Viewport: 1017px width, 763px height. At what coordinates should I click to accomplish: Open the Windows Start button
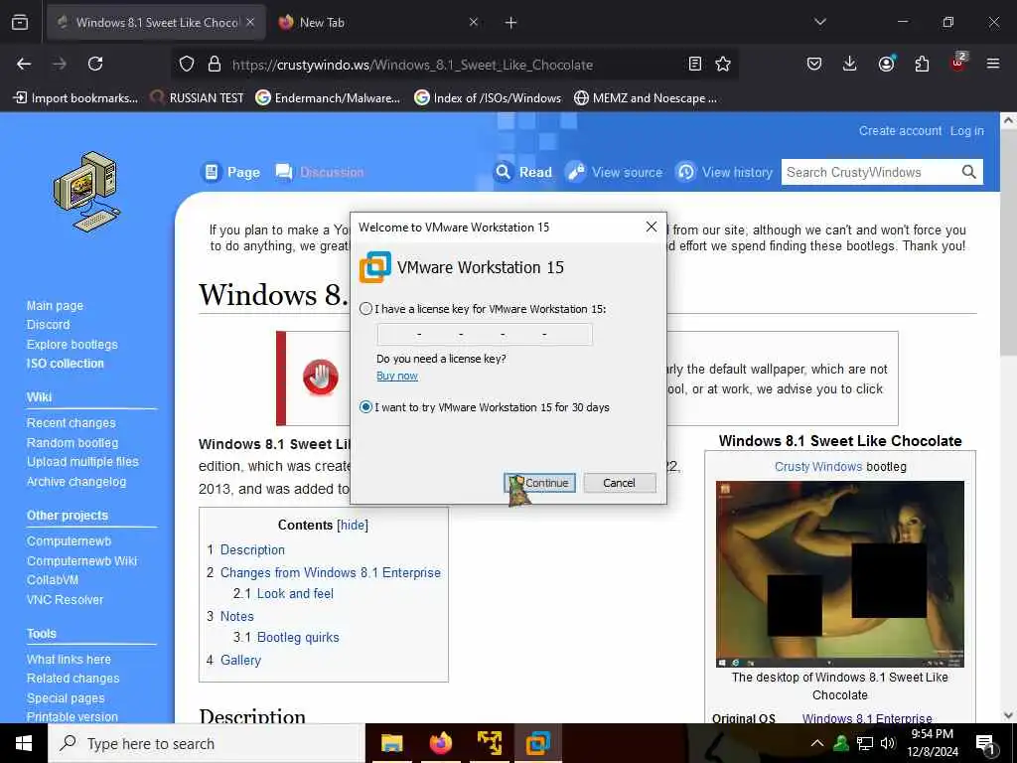[24, 743]
